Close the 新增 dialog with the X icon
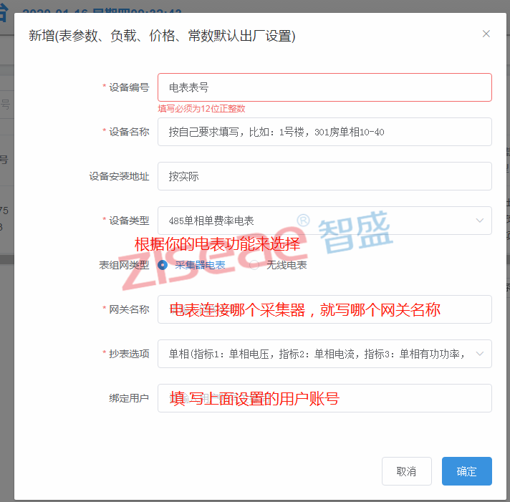Image resolution: width=510 pixels, height=502 pixels. (486, 34)
